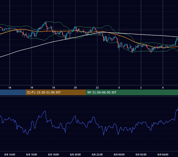Click the '9/8 16:00' date label
The width and height of the screenshot is (178, 157).
(32, 154)
